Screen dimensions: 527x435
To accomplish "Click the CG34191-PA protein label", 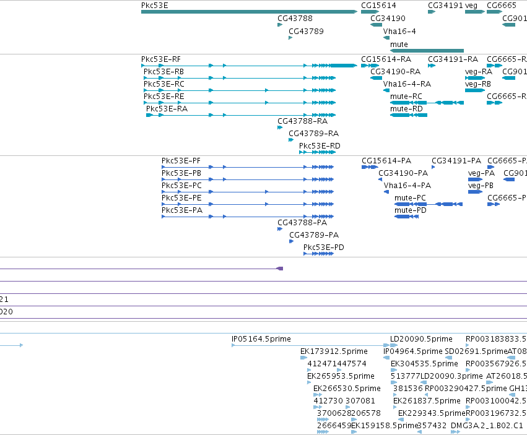I will (456, 161).
